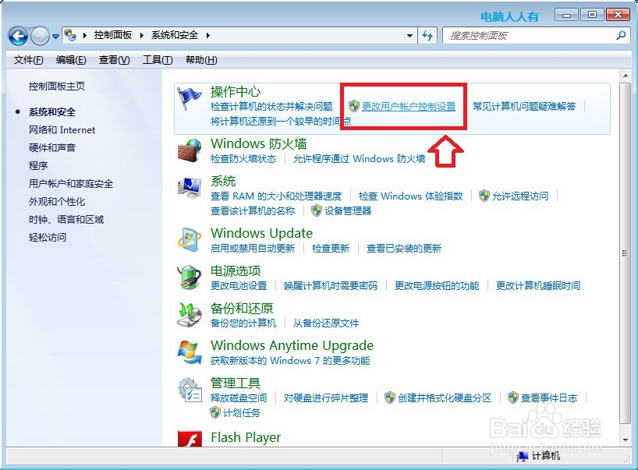
Task: Click the shield icon beside 更改用户帐户控制设置
Action: (x=354, y=107)
